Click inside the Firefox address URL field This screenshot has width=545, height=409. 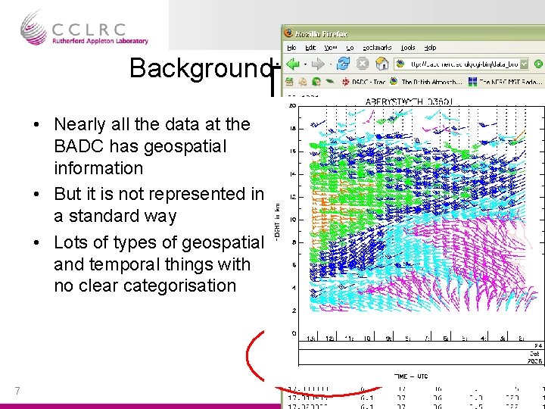point(462,64)
